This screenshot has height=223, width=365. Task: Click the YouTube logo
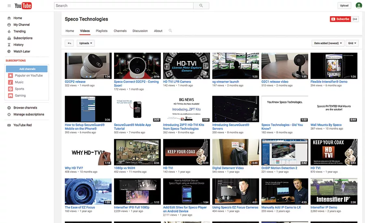[23, 6]
